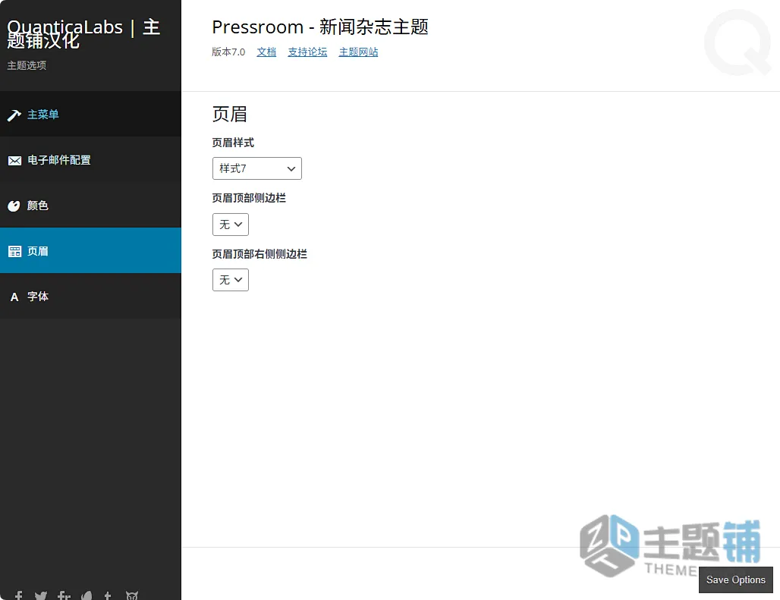The image size is (780, 600).
Task: Click the palette icon beside 颜色
Action: pos(14,206)
